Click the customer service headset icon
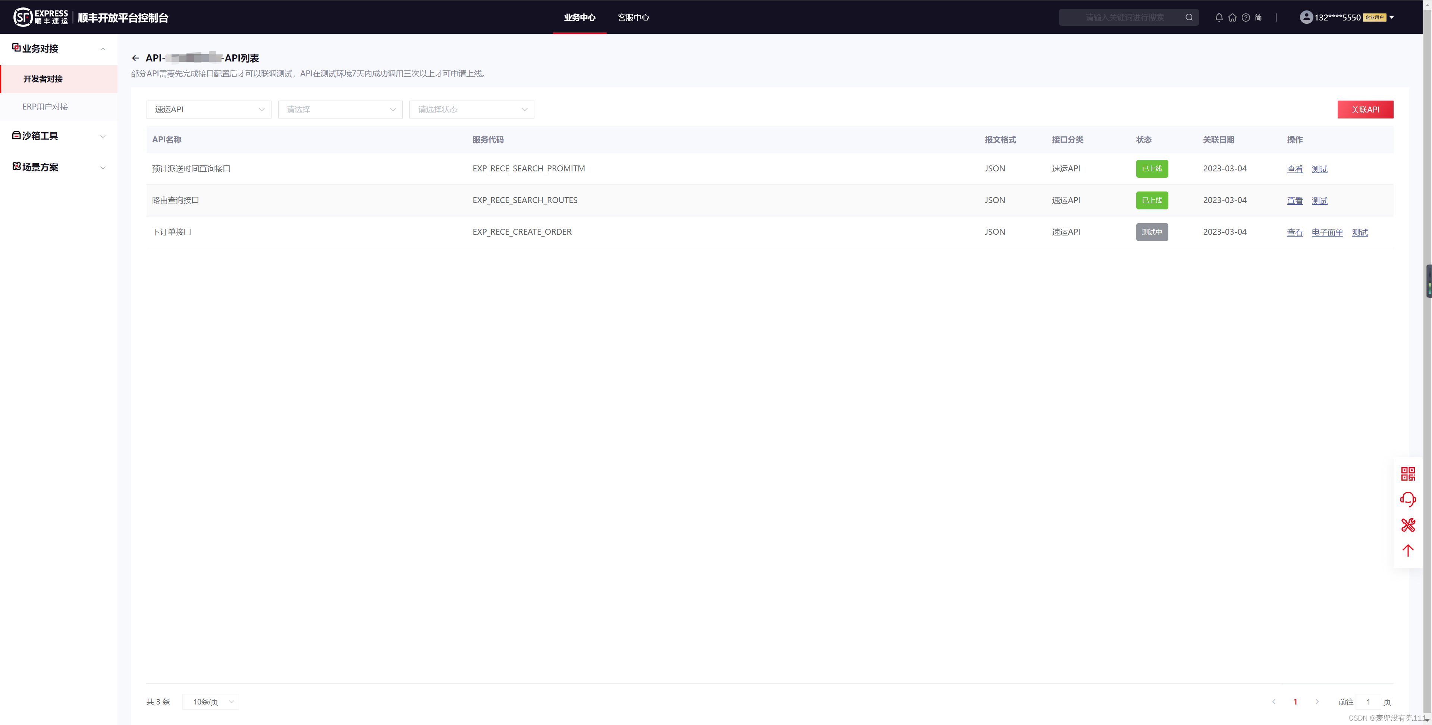1432x725 pixels. (x=1407, y=500)
